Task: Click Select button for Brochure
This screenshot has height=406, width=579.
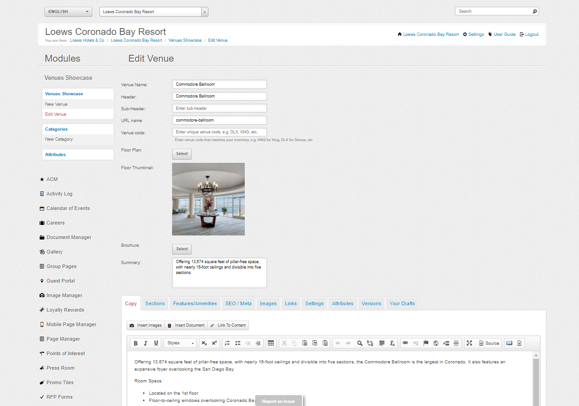Action: point(182,249)
